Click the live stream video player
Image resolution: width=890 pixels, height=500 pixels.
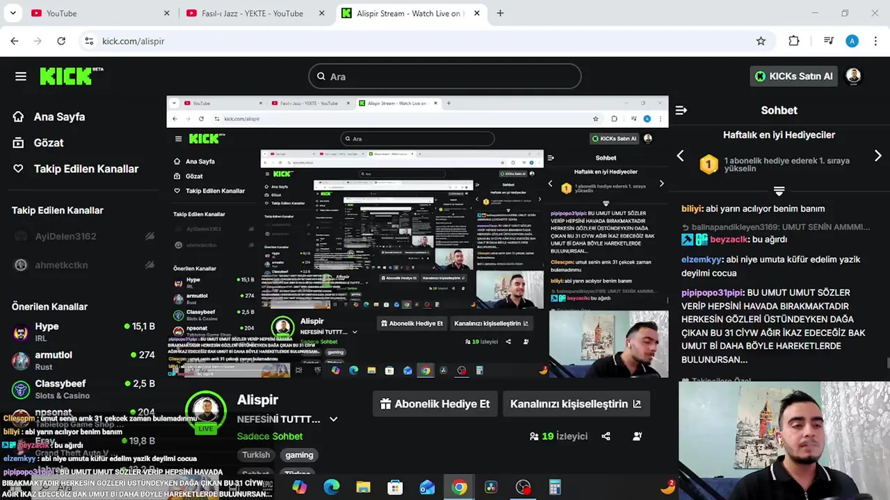coord(417,237)
